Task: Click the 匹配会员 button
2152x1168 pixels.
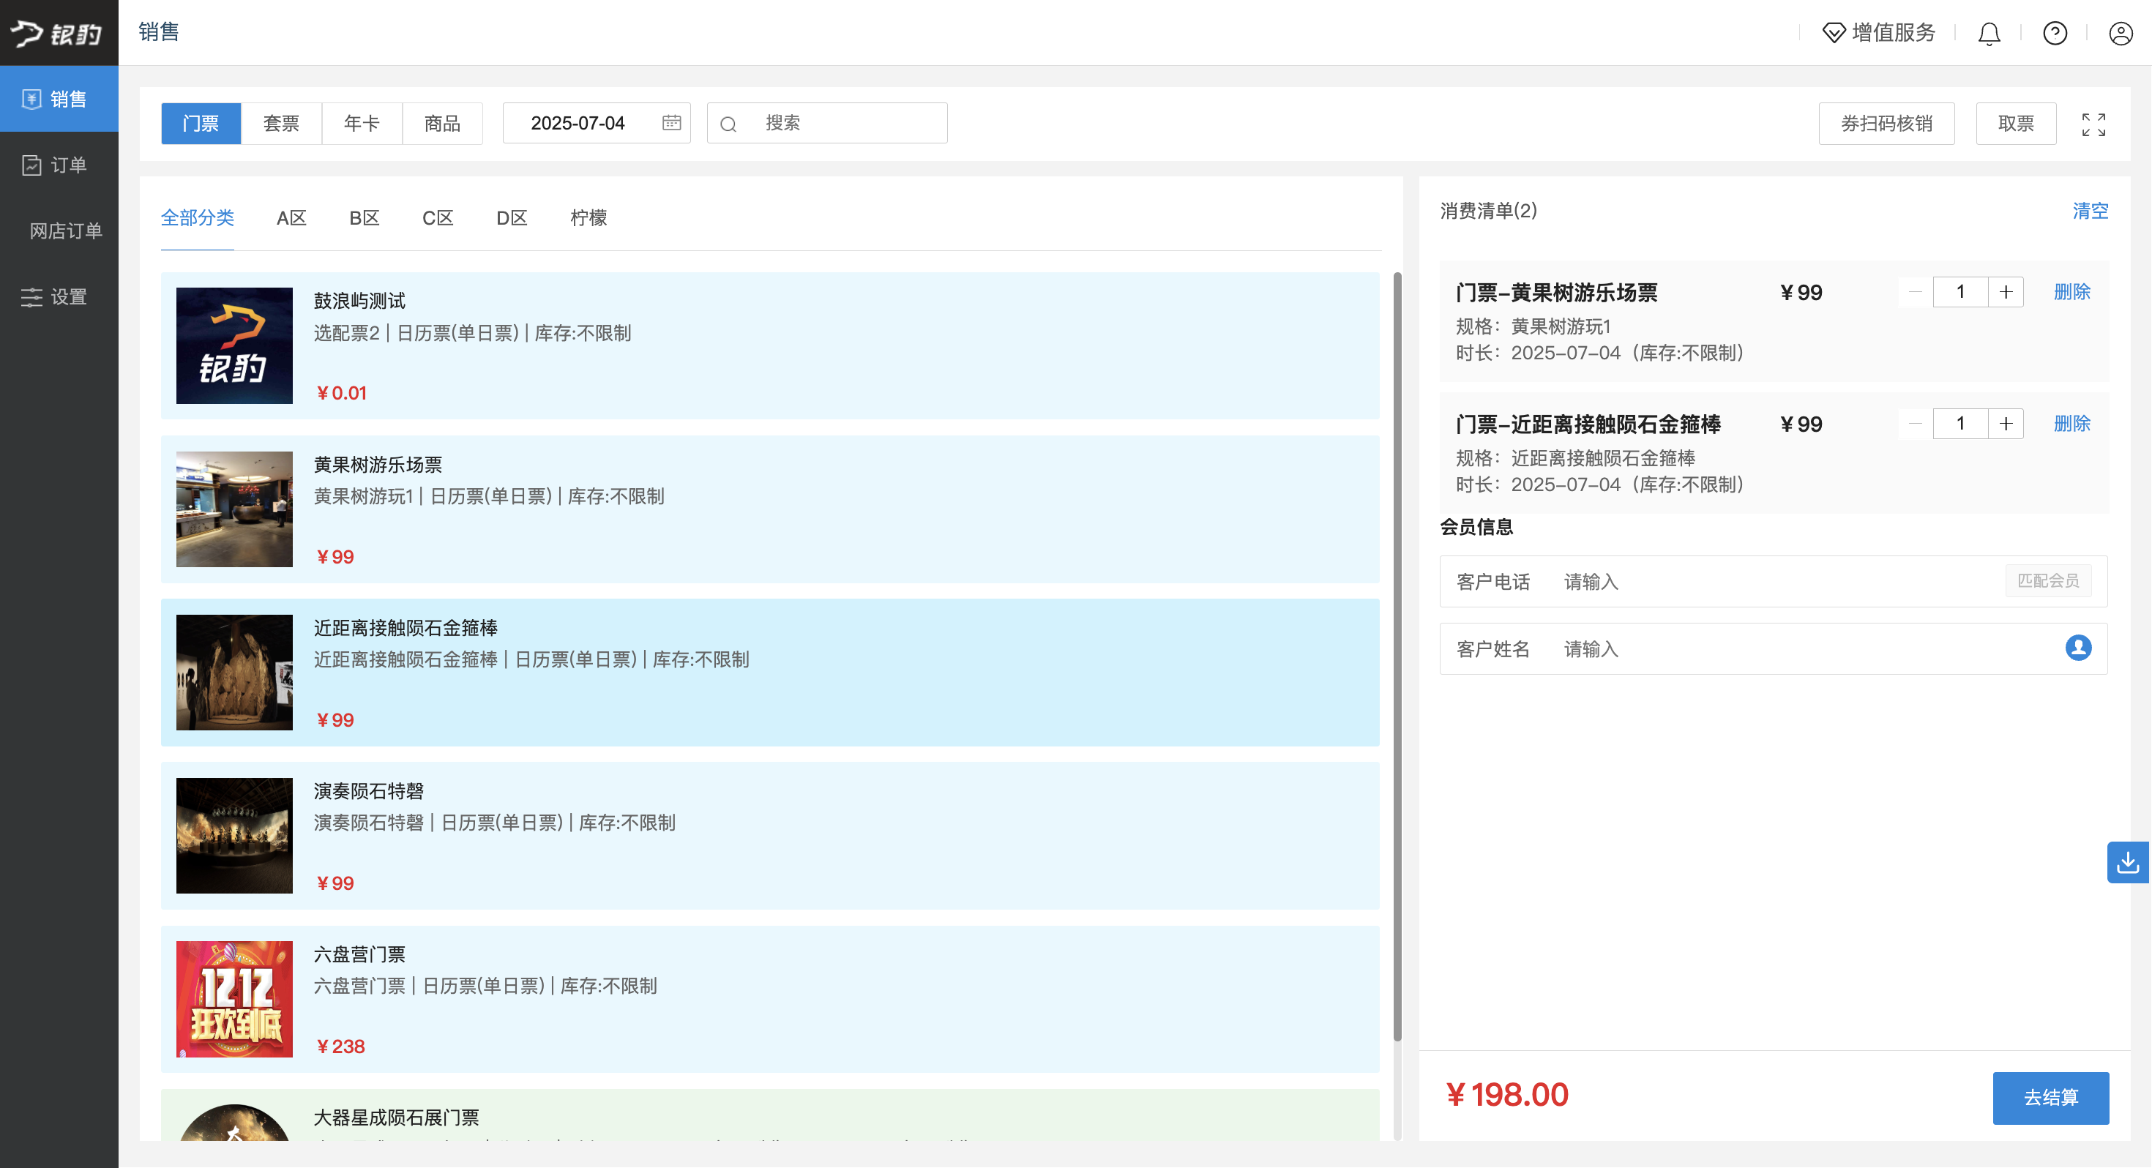Action: 2048,580
